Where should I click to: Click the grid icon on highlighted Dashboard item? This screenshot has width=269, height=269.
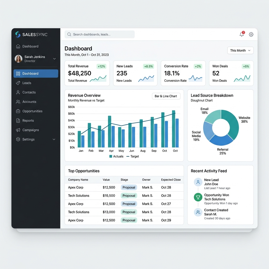pyautogui.click(x=18, y=74)
